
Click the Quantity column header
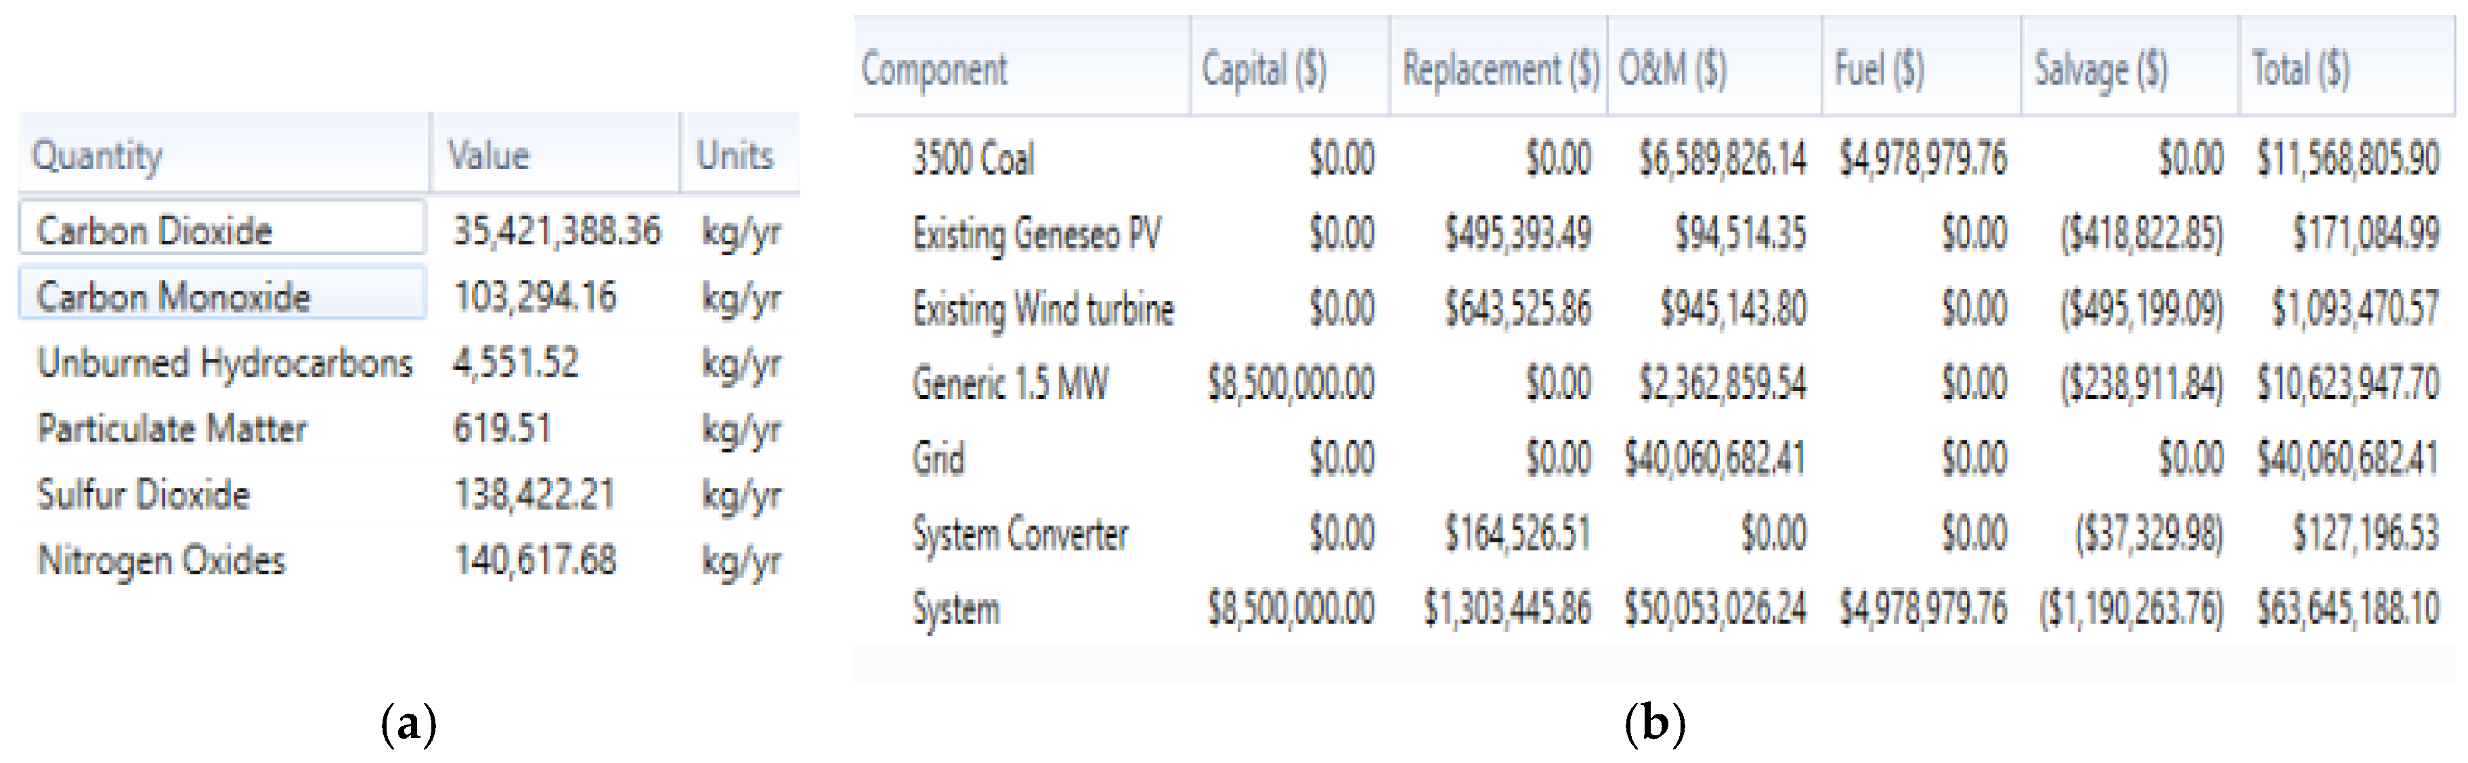click(x=97, y=155)
